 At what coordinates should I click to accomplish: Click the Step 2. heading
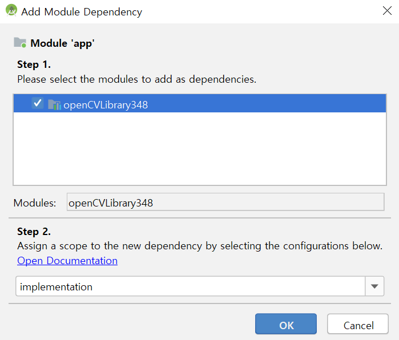[34, 232]
